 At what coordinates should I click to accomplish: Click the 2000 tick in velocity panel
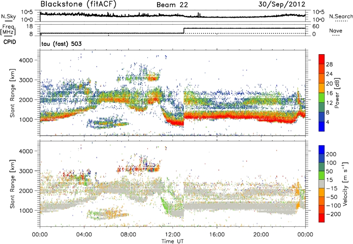point(26,191)
